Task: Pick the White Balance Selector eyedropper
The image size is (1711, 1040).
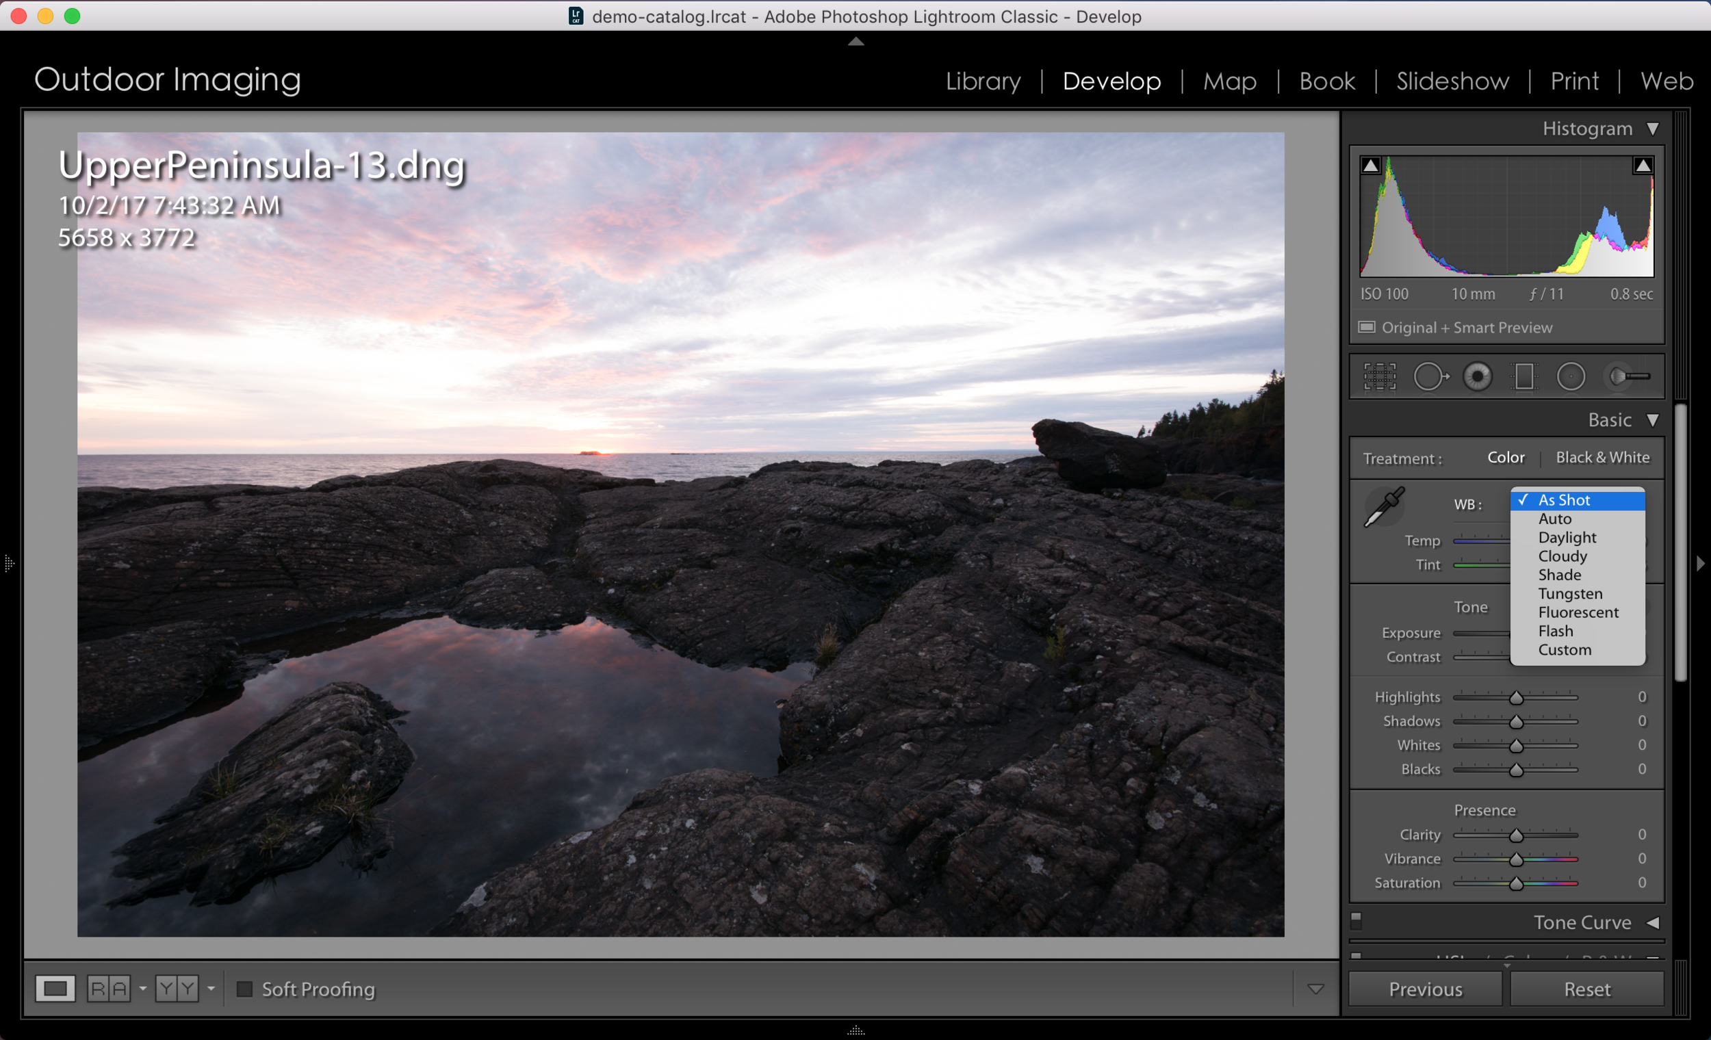Action: click(1383, 508)
